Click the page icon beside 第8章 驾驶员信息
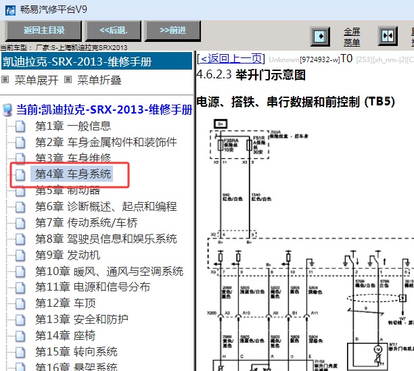The image size is (414, 371). (20, 239)
